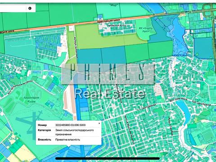Select the 'Власність' field label
Viewport: 216px width, 162px height.
coord(45,139)
